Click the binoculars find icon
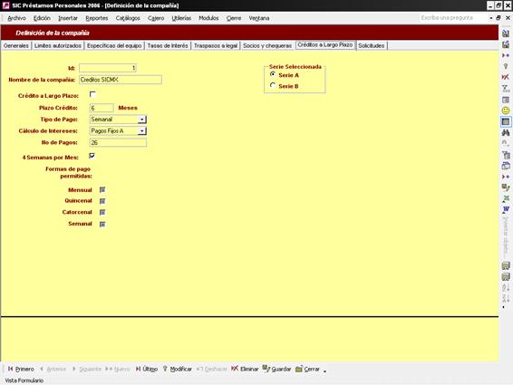The height and width of the screenshot is (385, 513). click(x=506, y=132)
